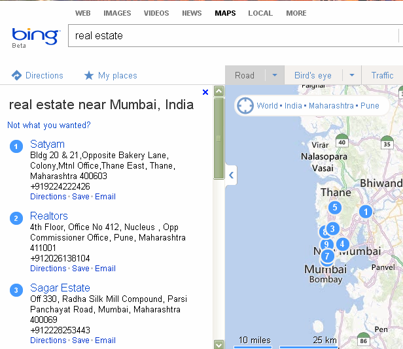Click map pin number 9
This screenshot has height=349, width=403.
(326, 244)
